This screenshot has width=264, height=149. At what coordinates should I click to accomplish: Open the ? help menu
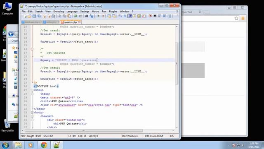132,12
